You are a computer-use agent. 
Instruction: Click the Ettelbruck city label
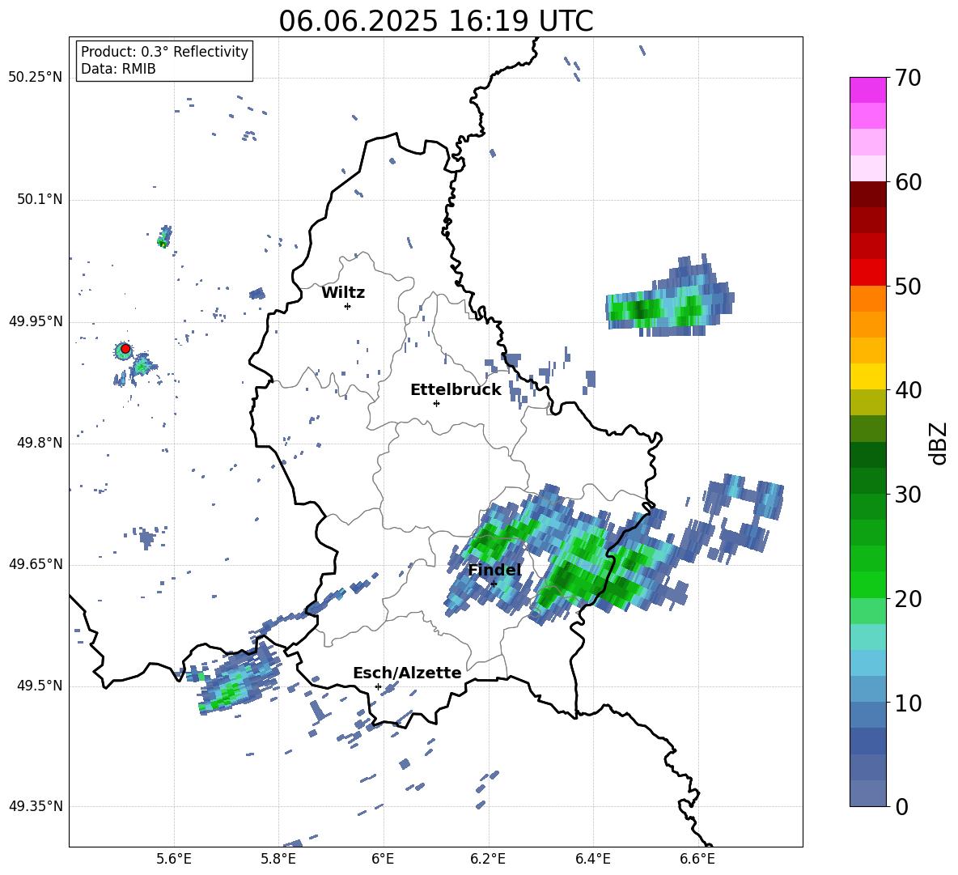click(x=456, y=390)
